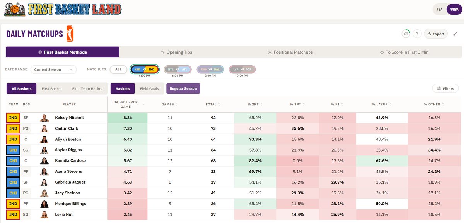Click Monique Billings' 50.0% layup cell
The image size is (464, 223).
pos(381,204)
